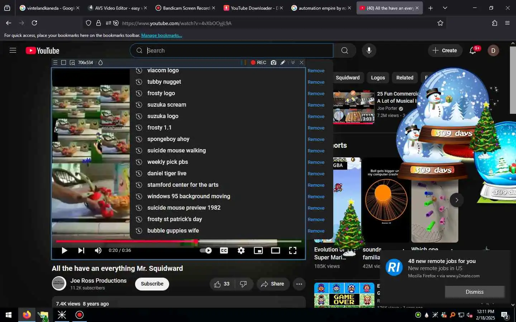Image resolution: width=516 pixels, height=322 pixels.
Task: Click the magnifier search button
Action: click(345, 50)
